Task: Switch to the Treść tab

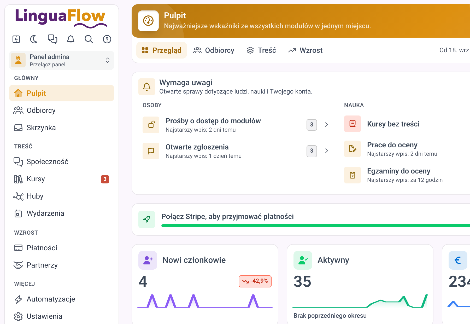Action: pos(261,50)
